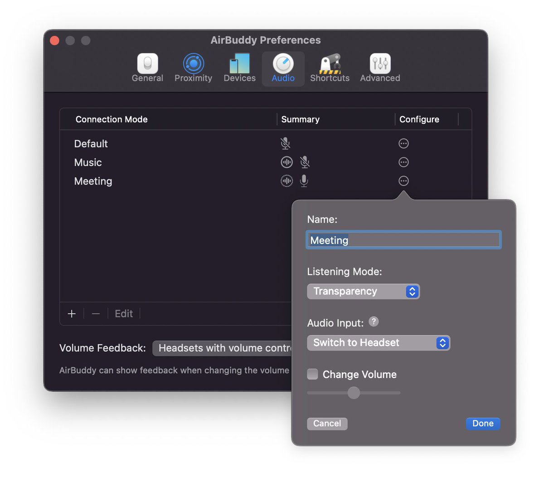Click the muted microphone icon in Music row
The width and height of the screenshot is (544, 477).
(x=305, y=162)
